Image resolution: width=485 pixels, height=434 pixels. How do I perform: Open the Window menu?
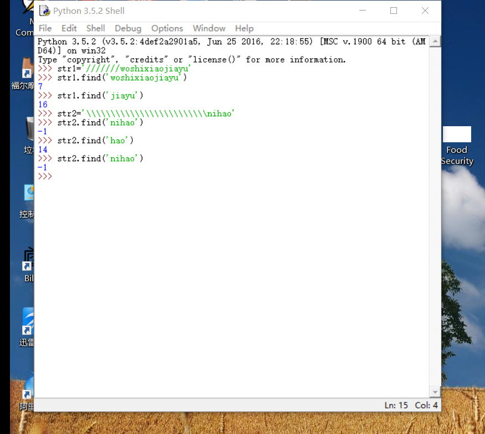coord(209,28)
